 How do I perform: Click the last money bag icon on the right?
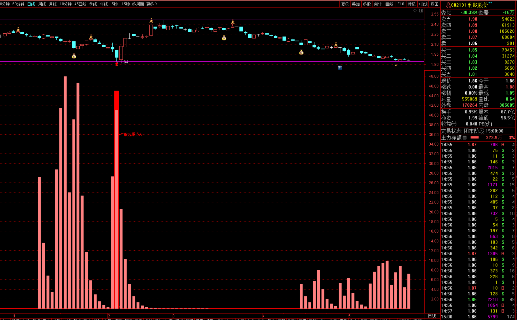click(301, 52)
